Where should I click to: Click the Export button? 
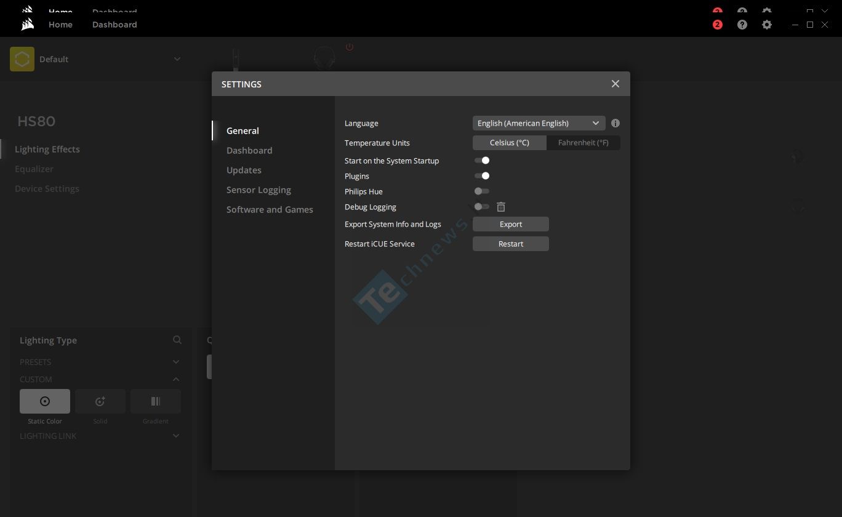coord(511,224)
